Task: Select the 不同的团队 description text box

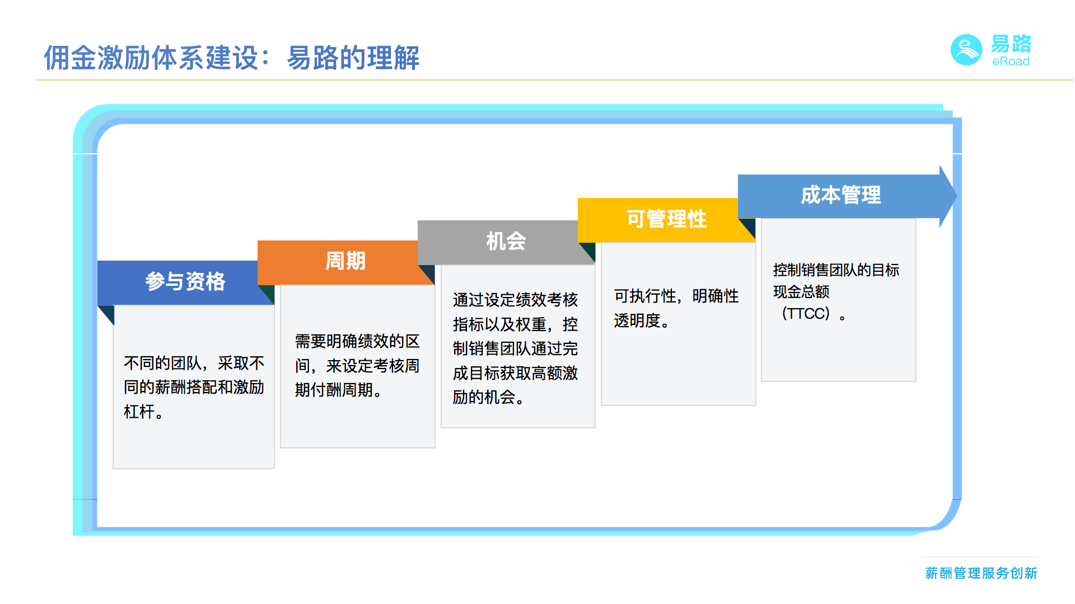Action: (194, 387)
